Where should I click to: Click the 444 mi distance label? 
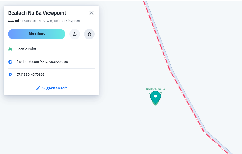pyautogui.click(x=14, y=21)
